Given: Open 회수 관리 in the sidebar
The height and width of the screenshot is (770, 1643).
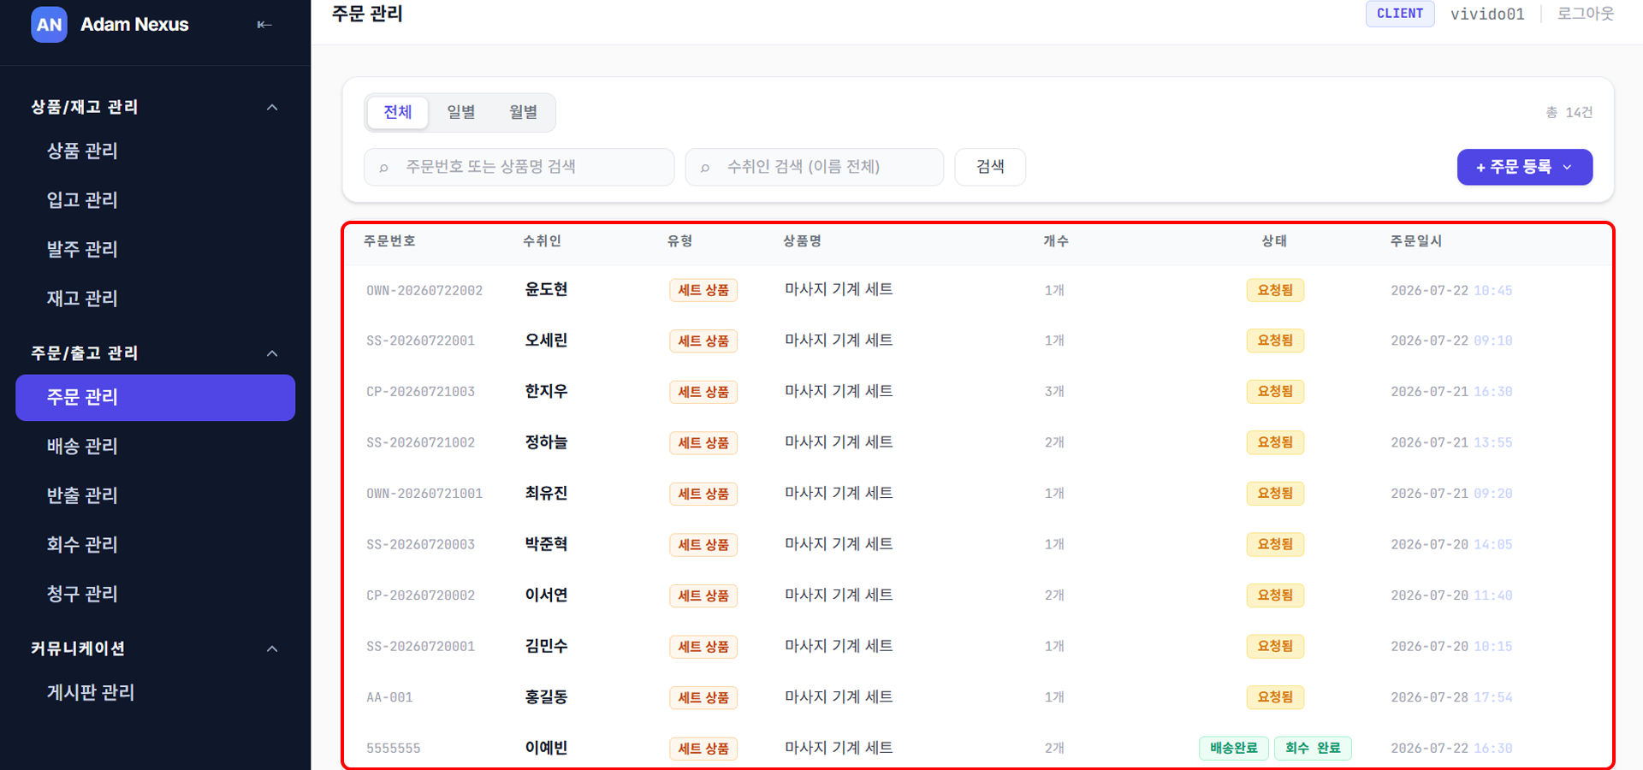Looking at the screenshot, I should click(82, 545).
